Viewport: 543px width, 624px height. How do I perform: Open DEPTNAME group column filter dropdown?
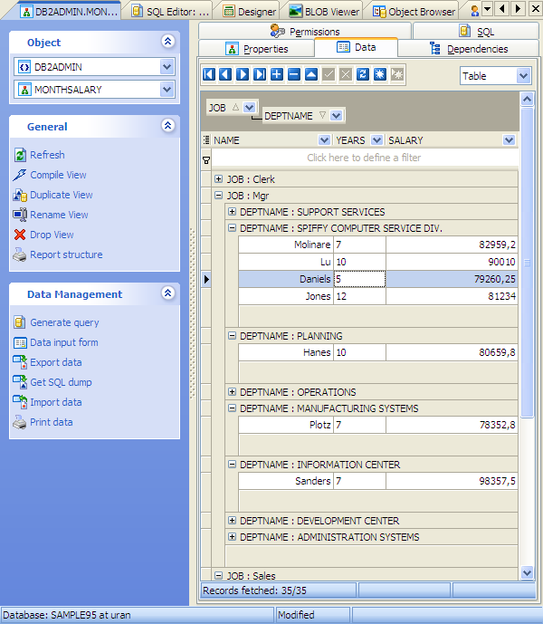[x=336, y=116]
